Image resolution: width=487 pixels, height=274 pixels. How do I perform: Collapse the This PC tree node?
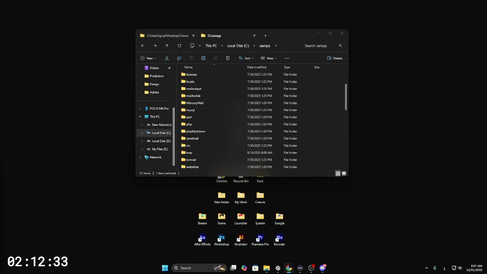(x=140, y=117)
